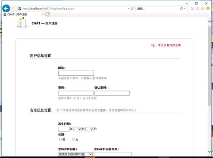Open a new tab button
Image resolution: width=213 pixels, height=158 pixels.
click(x=47, y=14)
